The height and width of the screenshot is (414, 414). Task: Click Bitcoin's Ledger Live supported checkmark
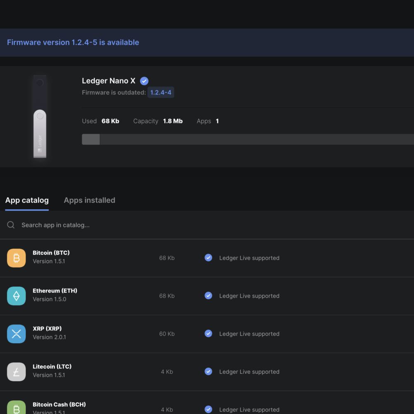[x=208, y=258]
